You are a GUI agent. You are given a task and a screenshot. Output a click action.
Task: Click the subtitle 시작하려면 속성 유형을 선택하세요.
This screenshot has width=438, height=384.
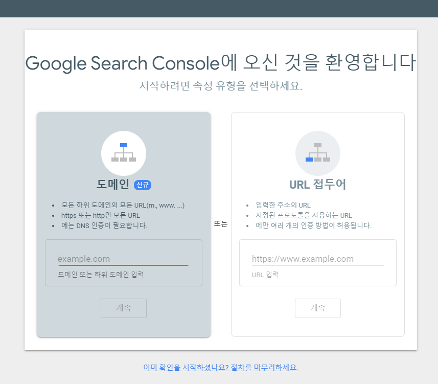click(x=221, y=85)
